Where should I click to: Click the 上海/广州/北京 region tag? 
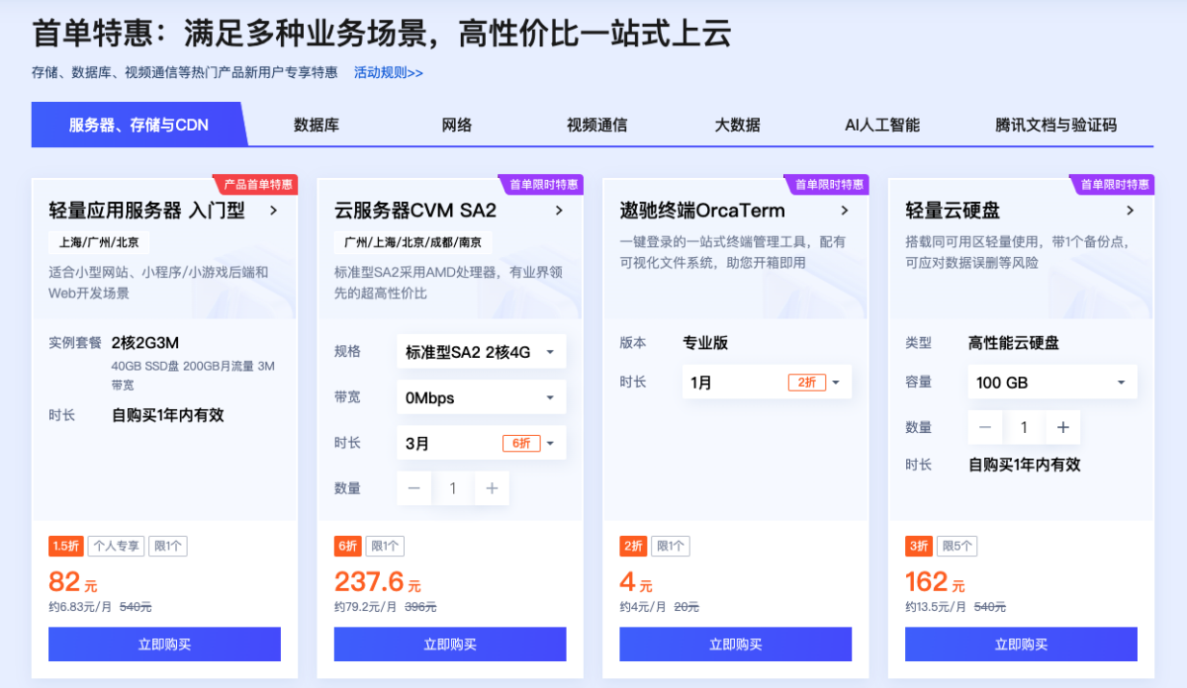99,242
